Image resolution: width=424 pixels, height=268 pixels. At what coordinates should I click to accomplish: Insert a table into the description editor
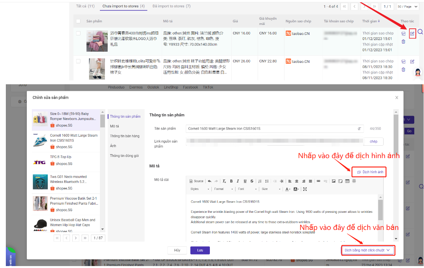pyautogui.click(x=347, y=181)
